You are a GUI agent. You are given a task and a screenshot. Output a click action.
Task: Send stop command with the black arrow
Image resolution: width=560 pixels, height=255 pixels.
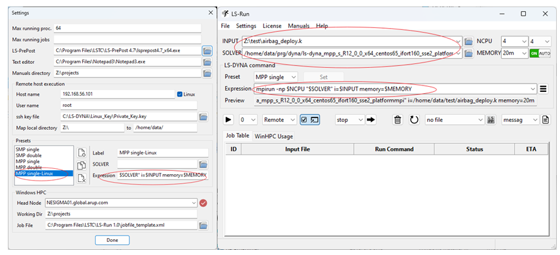tap(372, 119)
